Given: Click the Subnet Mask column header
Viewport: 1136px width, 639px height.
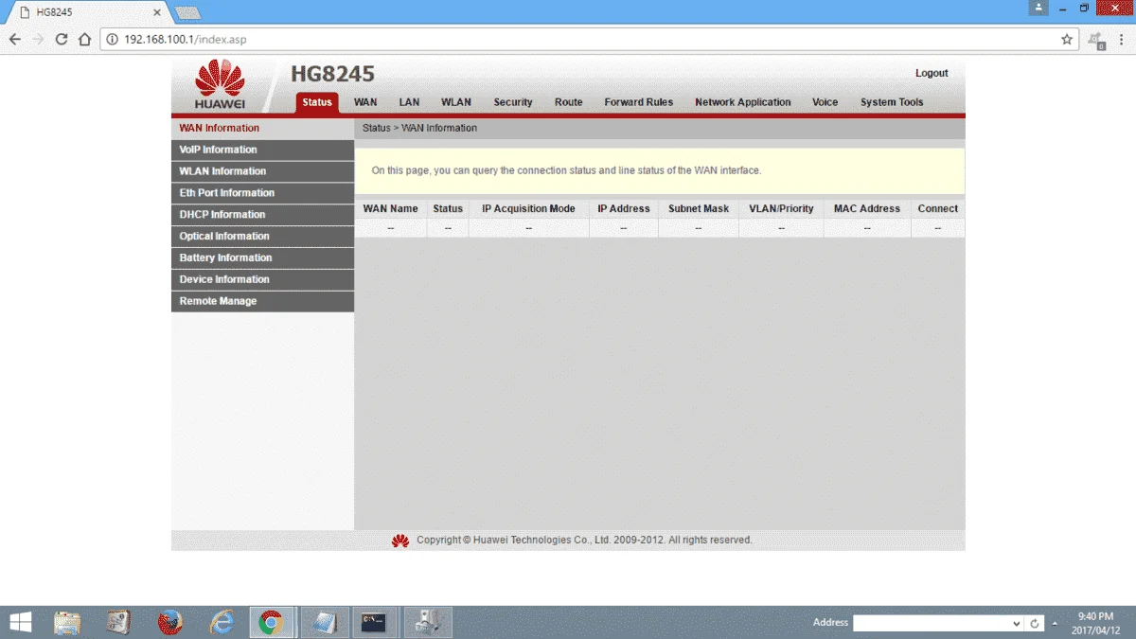Looking at the screenshot, I should coord(699,208).
